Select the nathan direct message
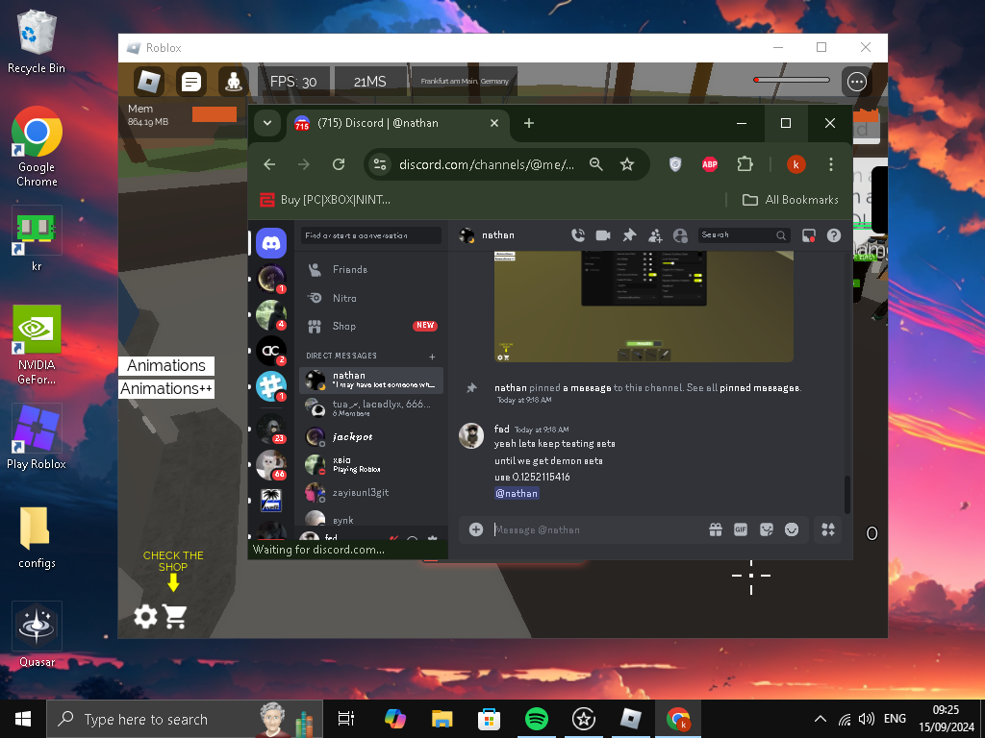Viewport: 985px width, 738px height. (x=371, y=381)
